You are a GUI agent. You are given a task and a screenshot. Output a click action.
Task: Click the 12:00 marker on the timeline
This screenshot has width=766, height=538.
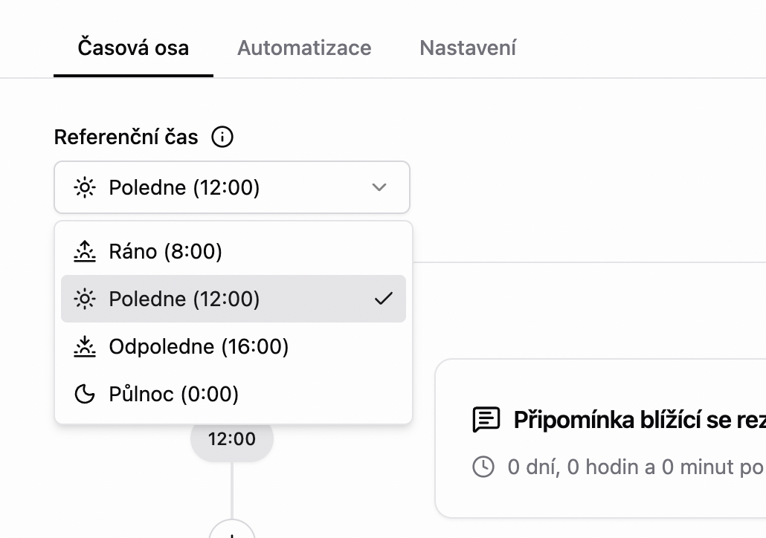pyautogui.click(x=231, y=438)
